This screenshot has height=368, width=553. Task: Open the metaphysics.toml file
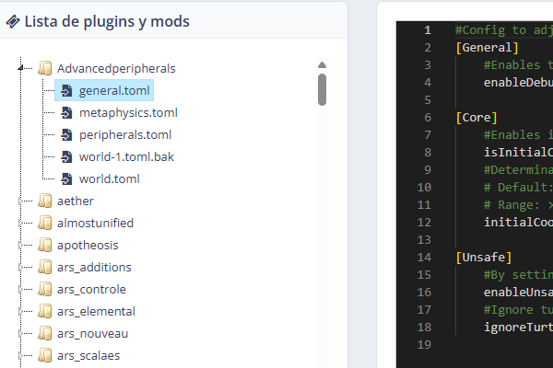tap(128, 112)
